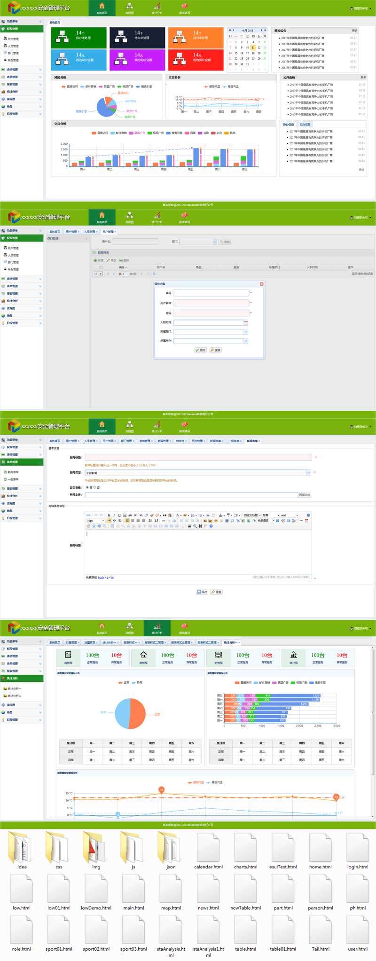Select the 是 radio for 是否审核
The image size is (376, 961).
coord(87,487)
